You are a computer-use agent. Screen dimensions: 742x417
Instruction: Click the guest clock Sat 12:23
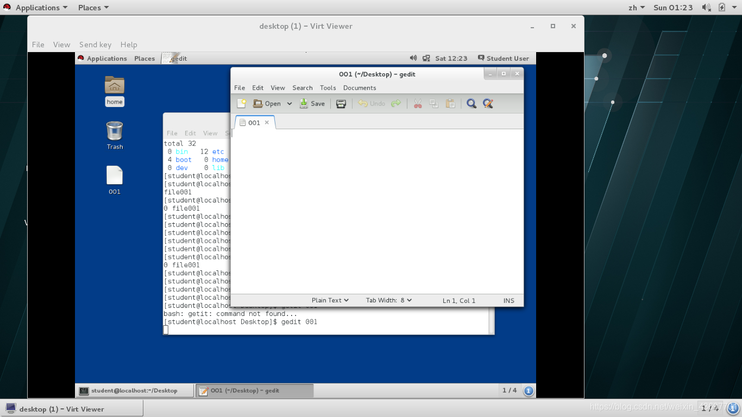click(x=451, y=58)
